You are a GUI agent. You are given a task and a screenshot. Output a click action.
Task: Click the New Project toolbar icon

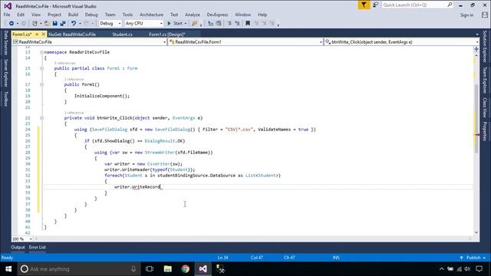35,24
